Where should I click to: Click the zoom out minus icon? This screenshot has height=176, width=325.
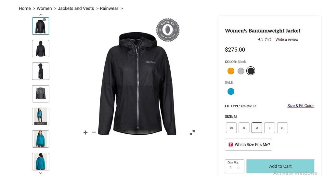coord(94,132)
